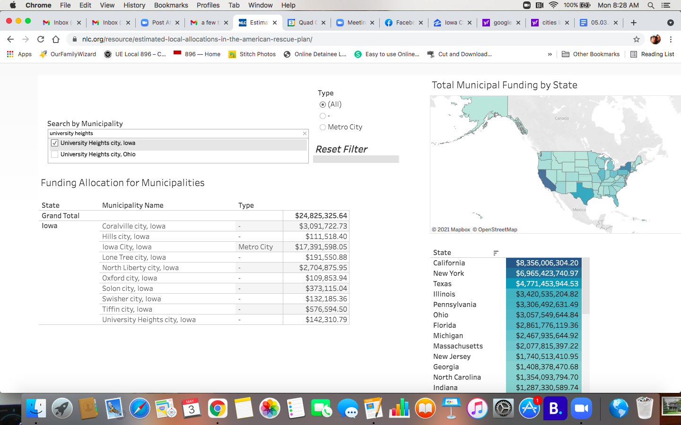Switch to the Quad C tab
This screenshot has height=425, width=681.
pyautogui.click(x=306, y=23)
